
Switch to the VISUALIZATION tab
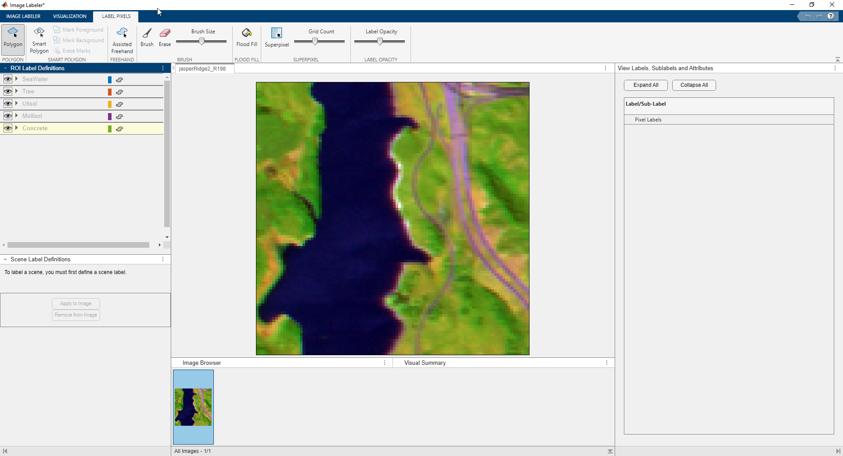(x=69, y=16)
